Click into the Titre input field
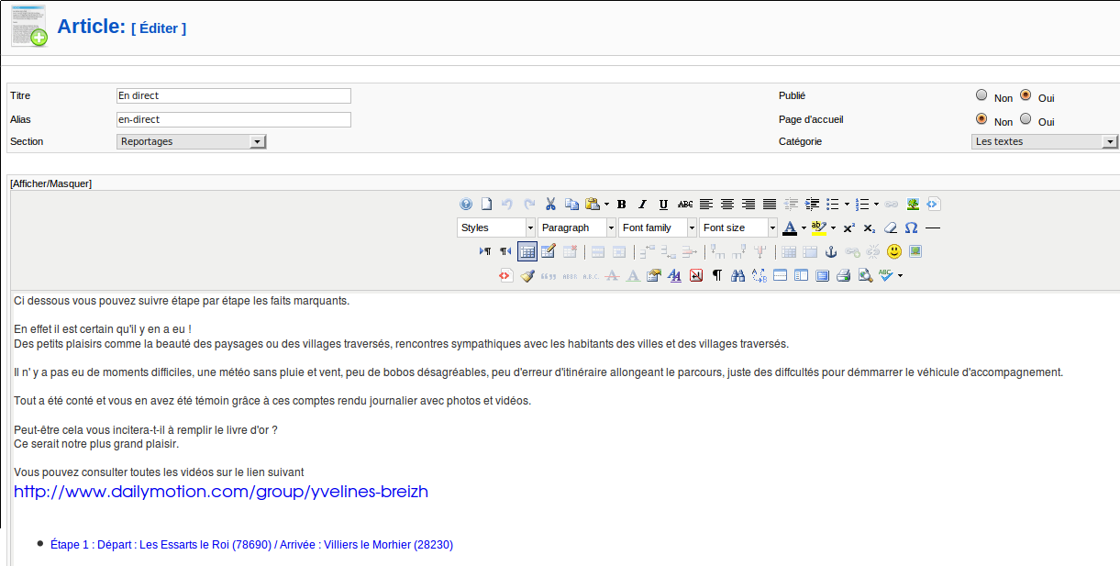 (233, 95)
